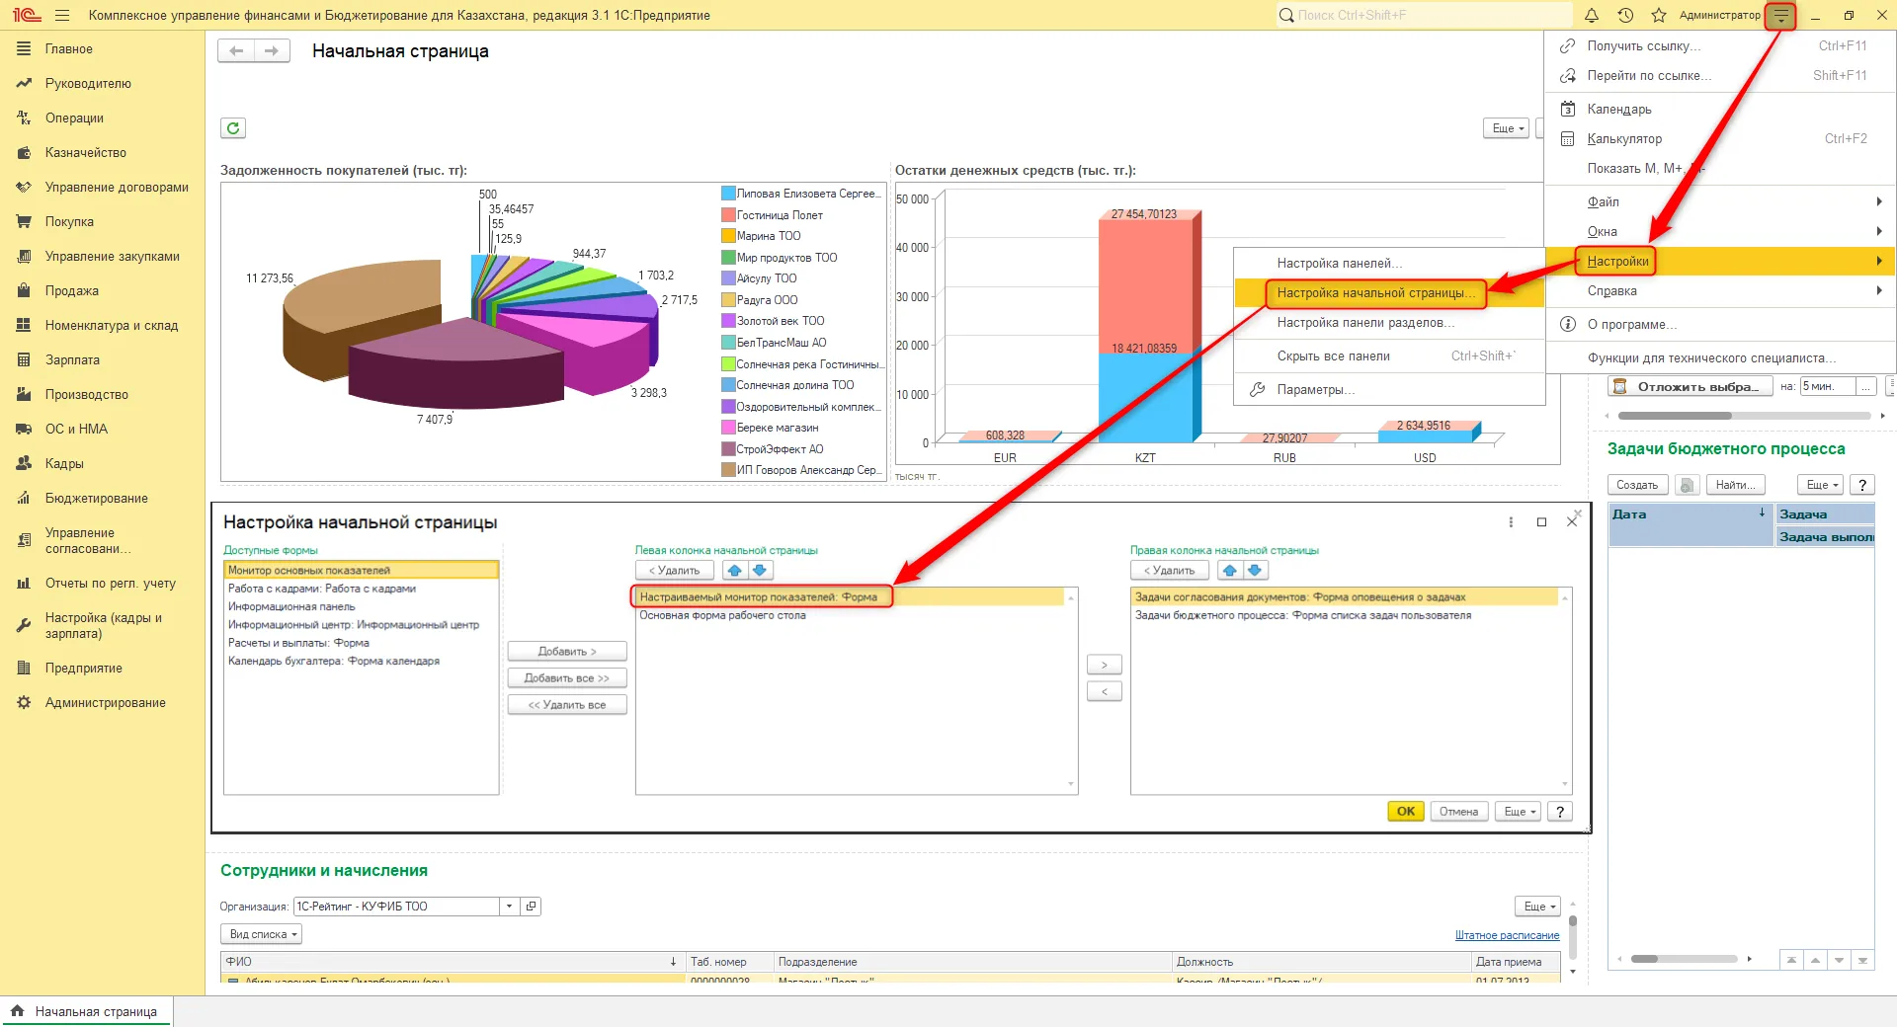The width and height of the screenshot is (1897, 1027).
Task: Click the notifications bell icon
Action: coord(1591,15)
